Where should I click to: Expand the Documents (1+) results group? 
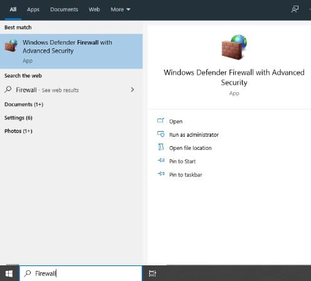[24, 104]
